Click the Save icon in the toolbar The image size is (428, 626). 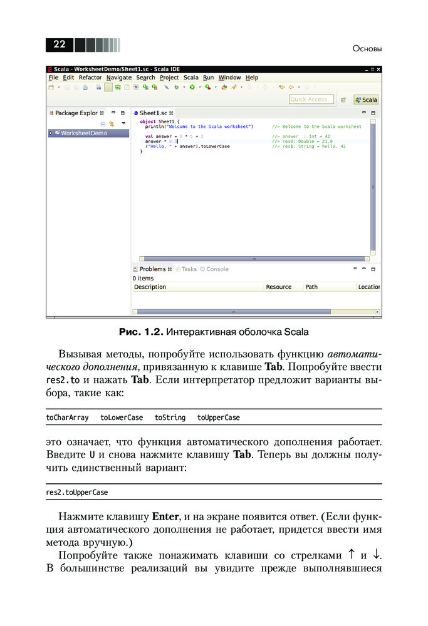(67, 87)
